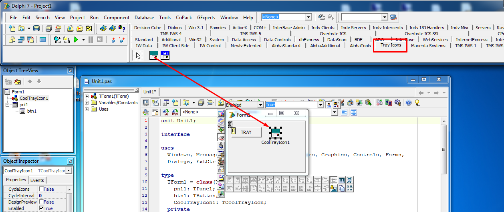The height and width of the screenshot is (212, 504).
Task: Open the Database menu
Action: point(144,18)
